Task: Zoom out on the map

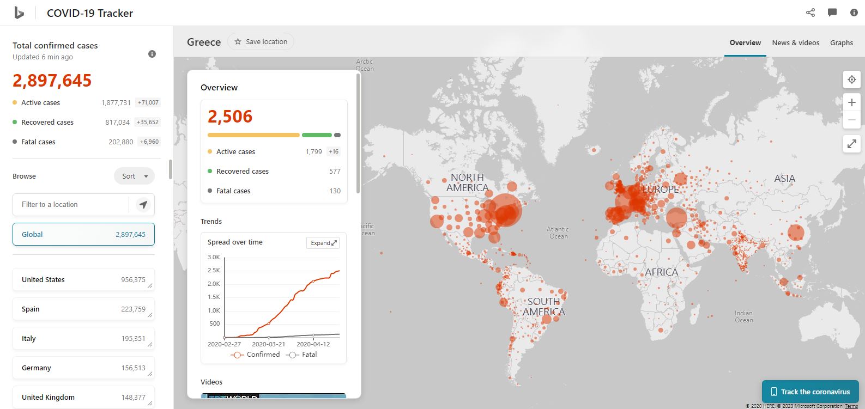Action: tap(852, 120)
